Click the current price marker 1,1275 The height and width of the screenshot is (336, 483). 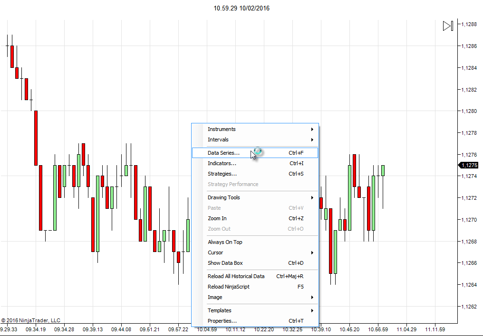[469, 165]
